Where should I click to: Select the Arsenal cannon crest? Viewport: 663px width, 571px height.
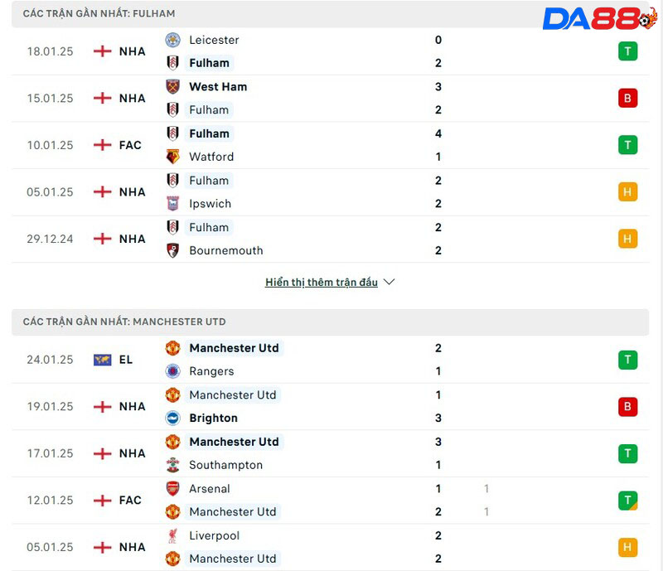click(172, 489)
